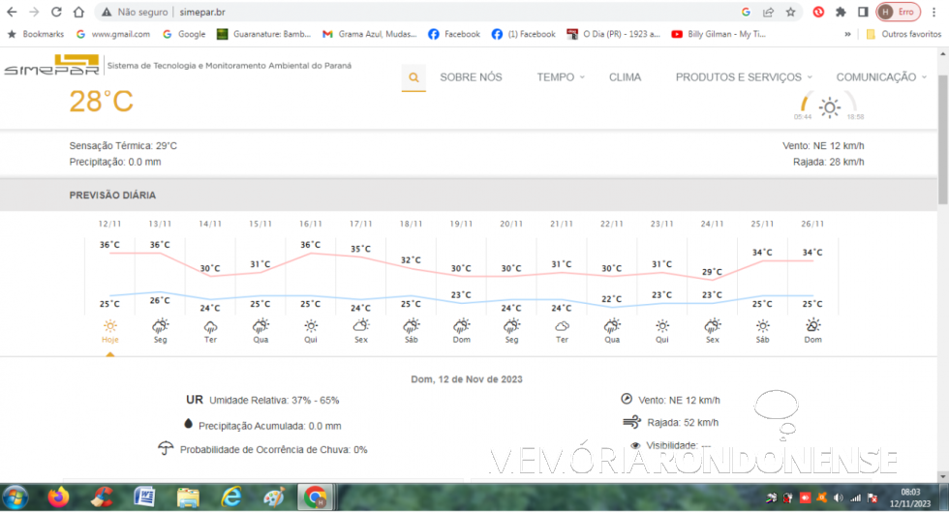Image resolution: width=949 pixels, height=513 pixels.
Task: Open the SOBRE NÓS menu item
Action: [x=471, y=77]
